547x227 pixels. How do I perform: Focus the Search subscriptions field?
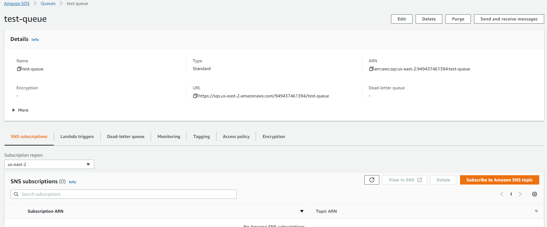tap(124, 194)
